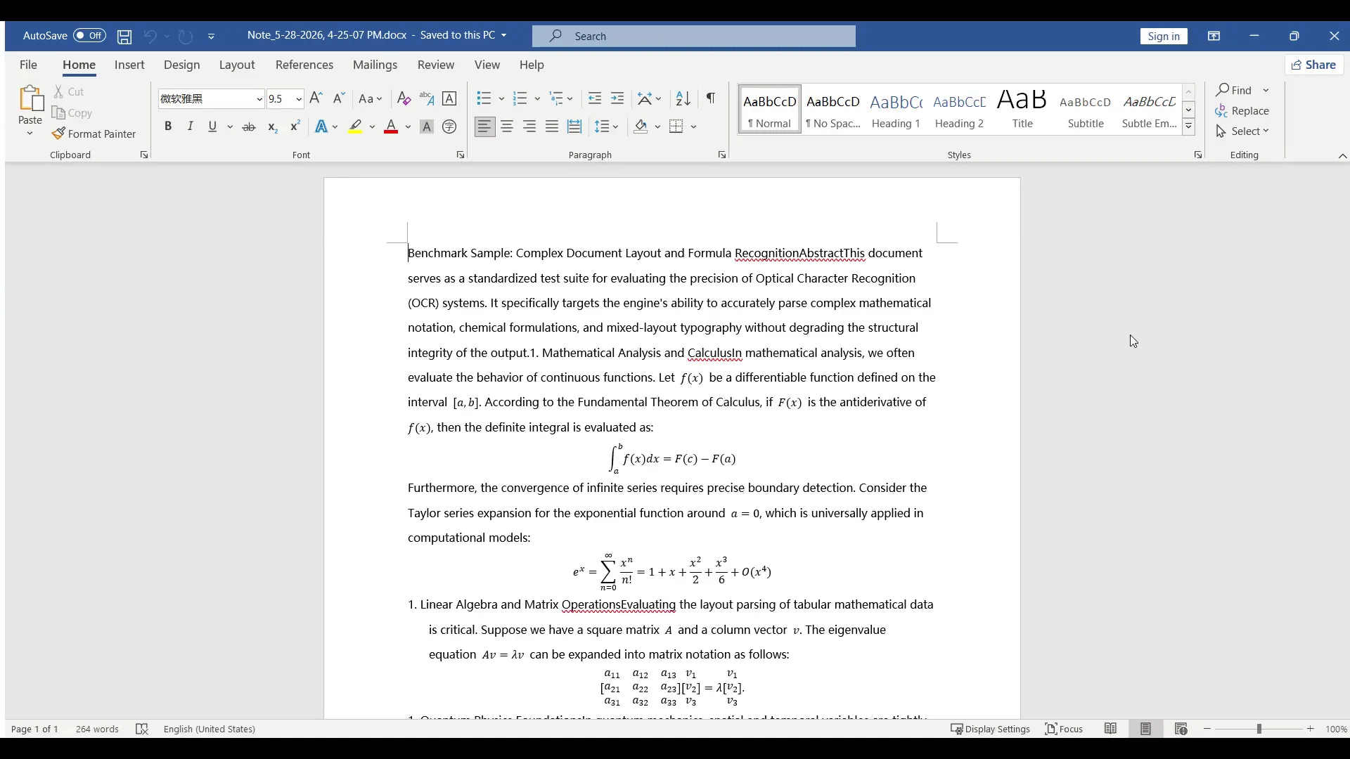Toggle Strikethrough formatting
1350x759 pixels.
tap(249, 127)
